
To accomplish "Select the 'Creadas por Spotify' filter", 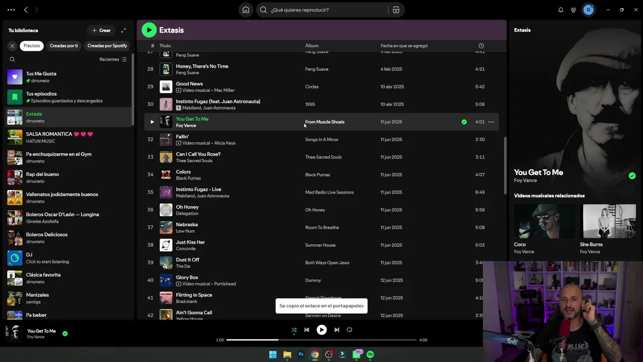I will (x=107, y=46).
